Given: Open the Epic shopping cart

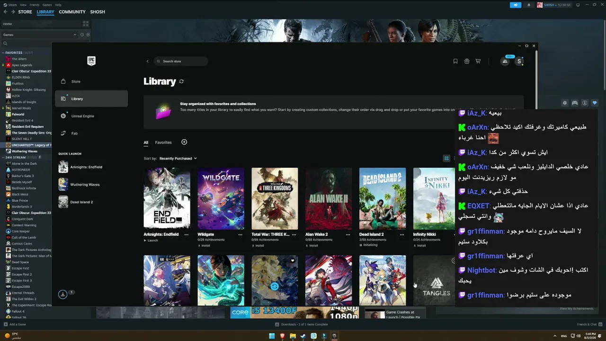Looking at the screenshot, I should click(478, 61).
